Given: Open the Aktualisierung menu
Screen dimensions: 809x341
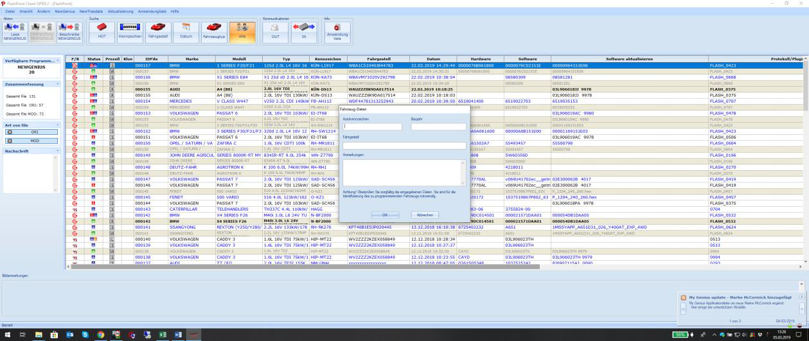Looking at the screenshot, I should [x=121, y=12].
